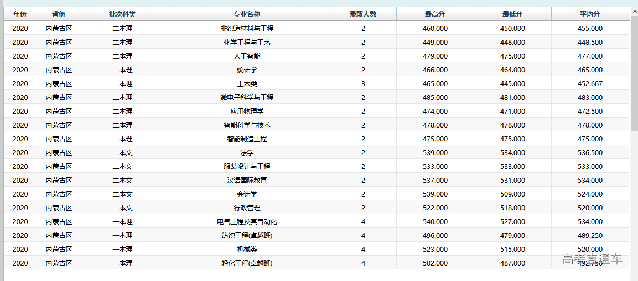Screen dimensions: 638x281
Task: Select the 微电子科学与工程 cell
Action: [x=247, y=97]
